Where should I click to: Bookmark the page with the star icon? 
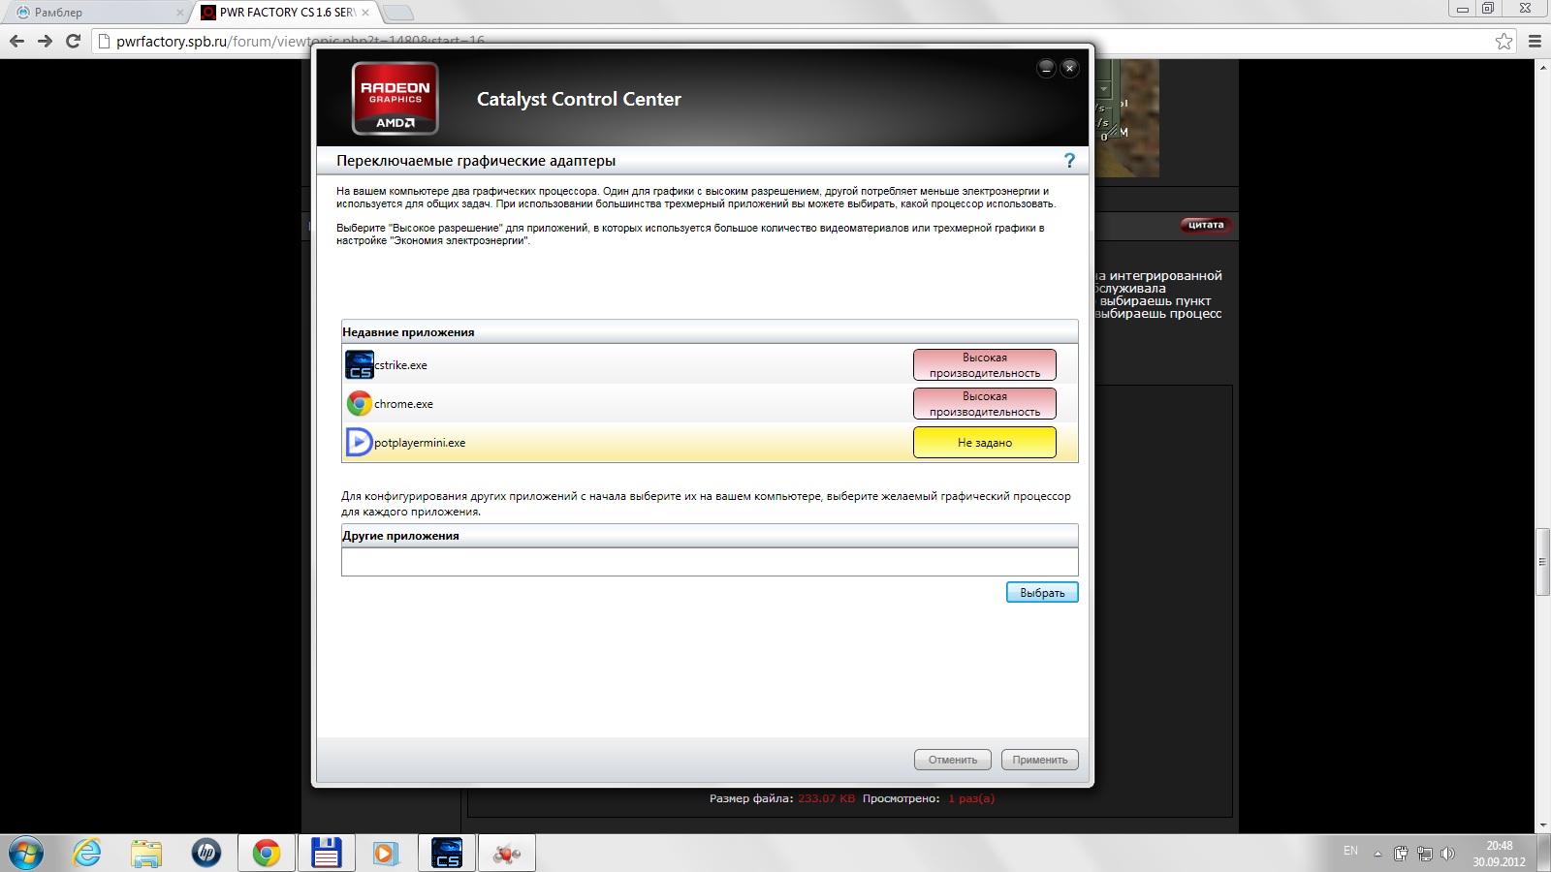click(1504, 41)
